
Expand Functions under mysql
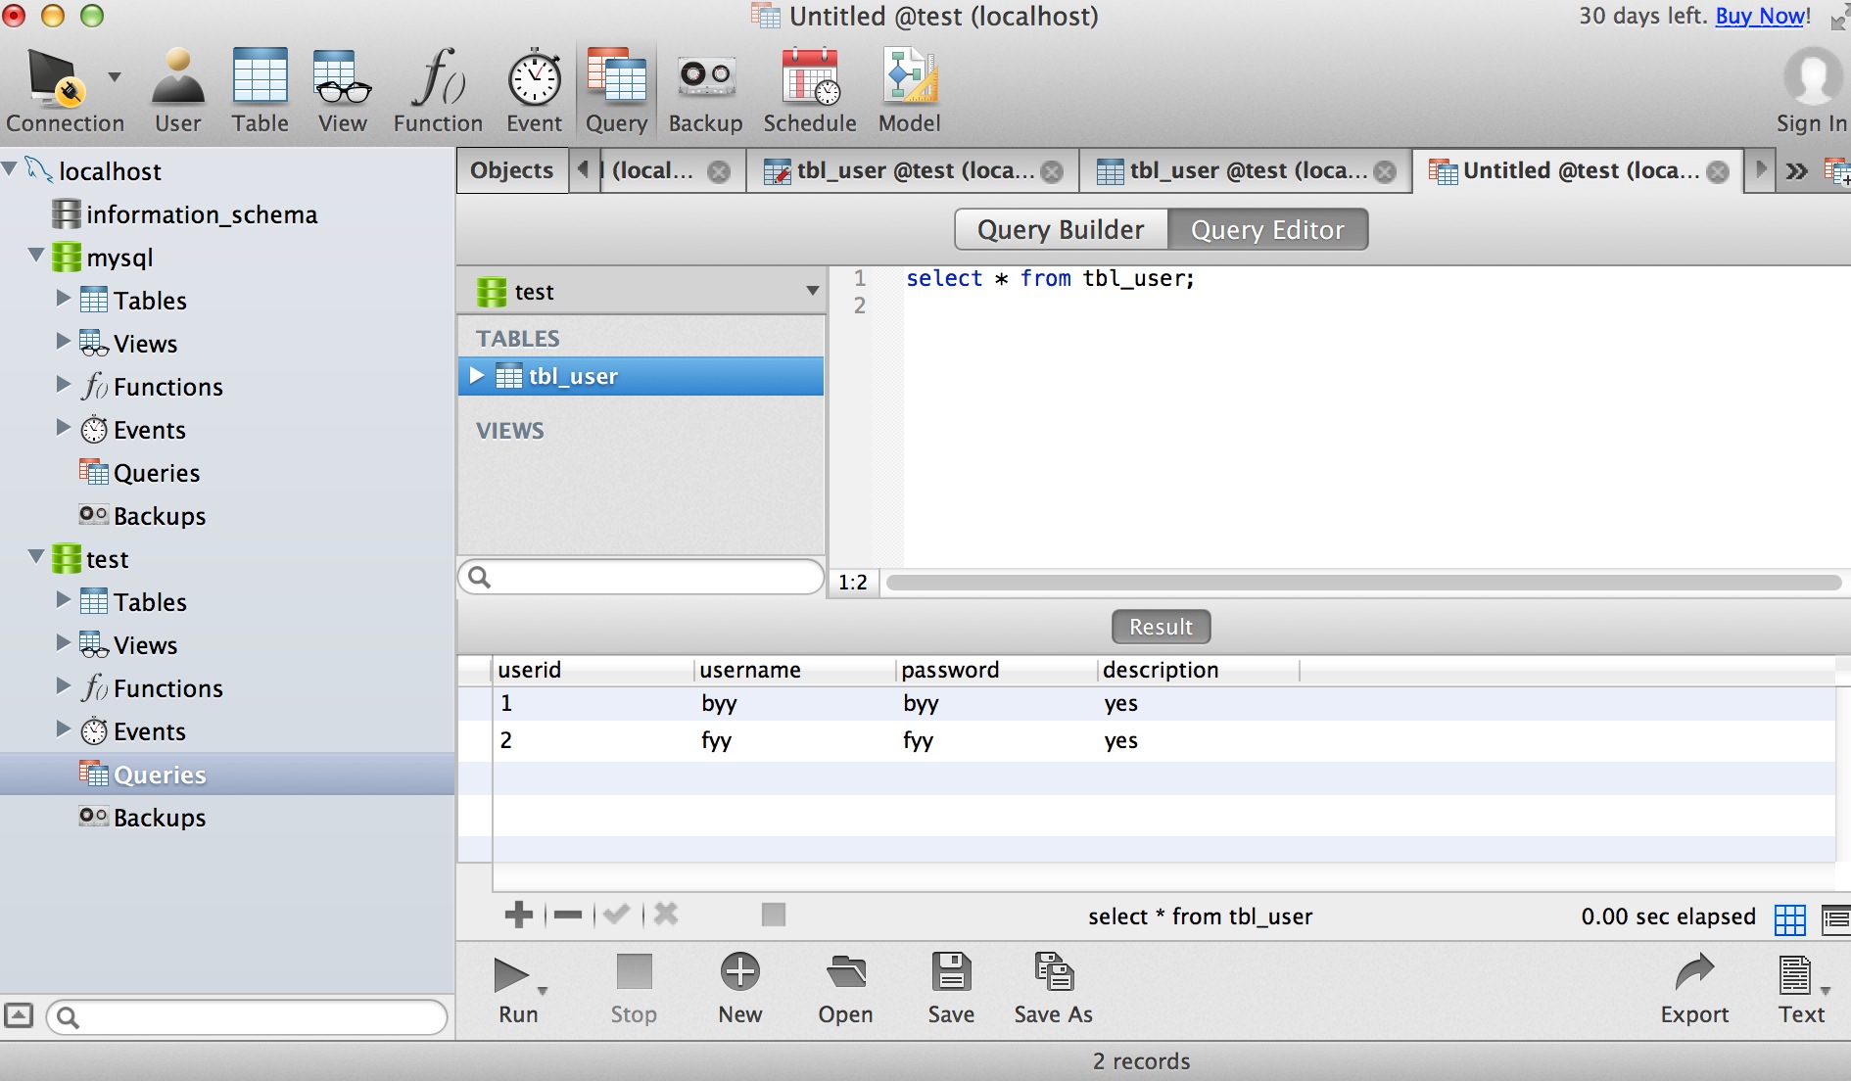tap(63, 384)
